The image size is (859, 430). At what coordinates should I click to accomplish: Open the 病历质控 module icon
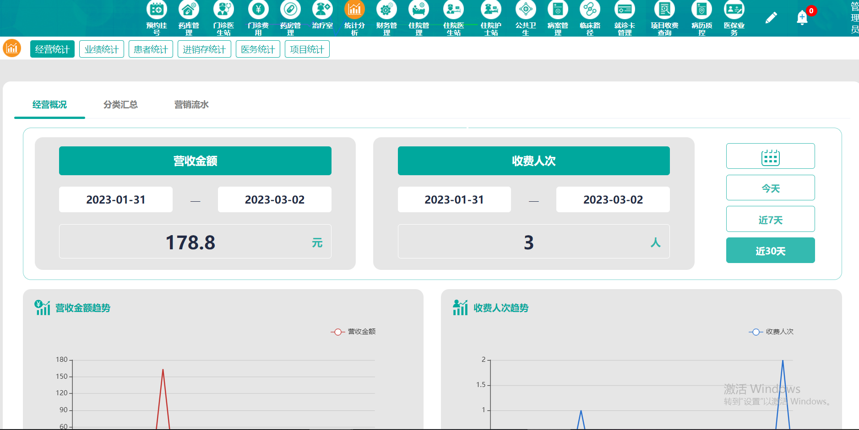pyautogui.click(x=701, y=9)
